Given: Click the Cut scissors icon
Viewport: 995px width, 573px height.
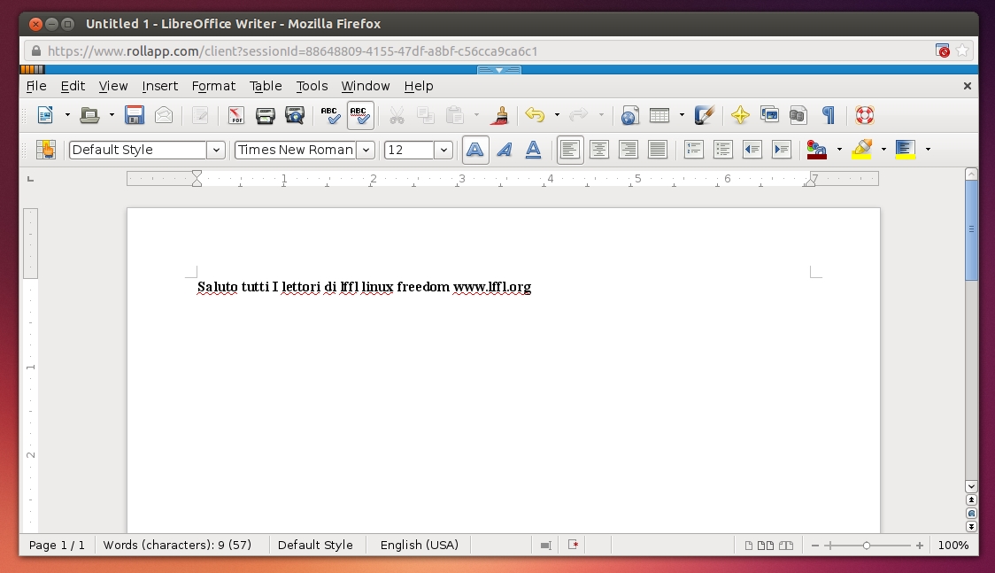Looking at the screenshot, I should [x=397, y=115].
